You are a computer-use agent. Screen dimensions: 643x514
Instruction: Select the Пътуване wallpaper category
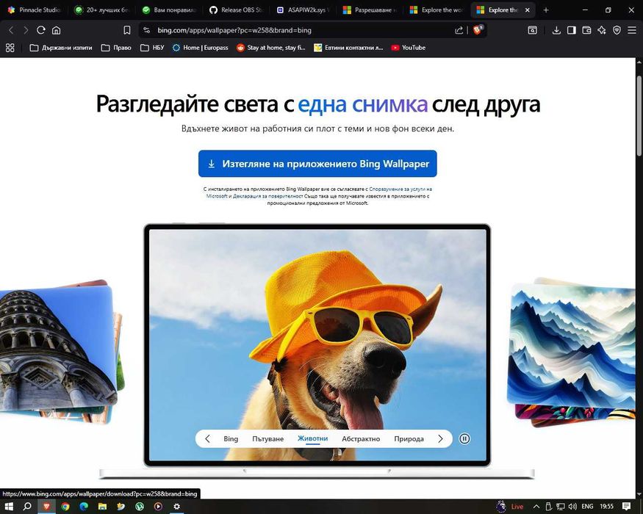coord(267,439)
